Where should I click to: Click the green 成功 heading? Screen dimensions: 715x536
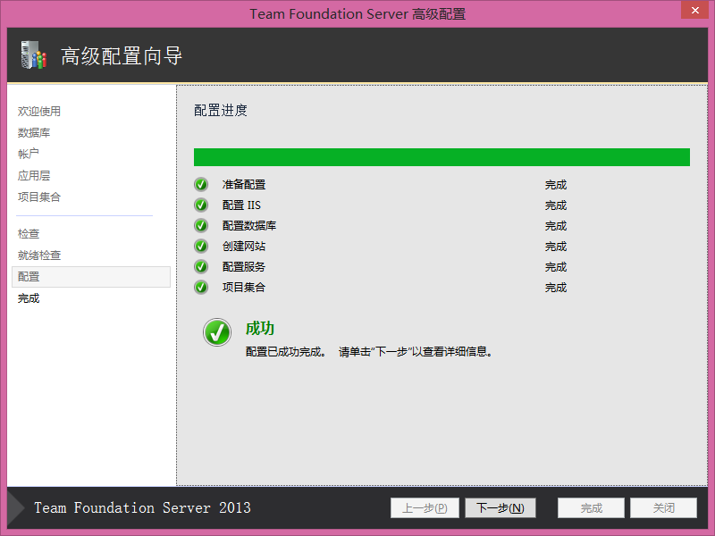pos(260,328)
